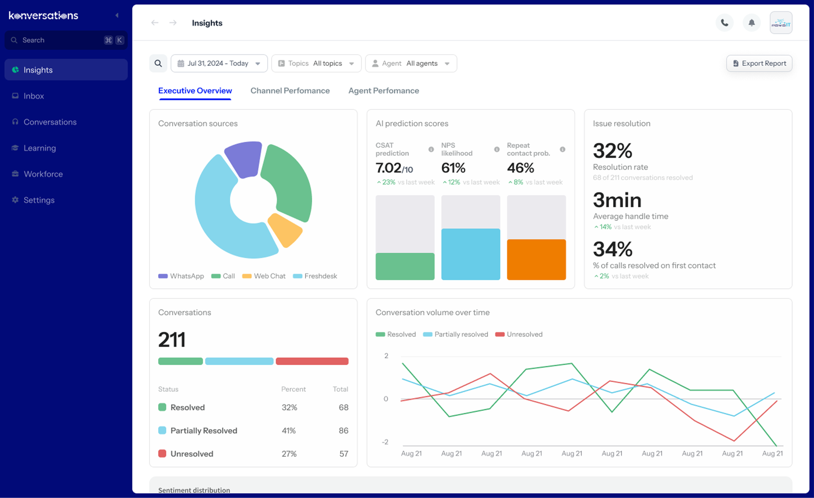
Task: Click the magnifier search icon beside date filter
Action: pos(158,63)
